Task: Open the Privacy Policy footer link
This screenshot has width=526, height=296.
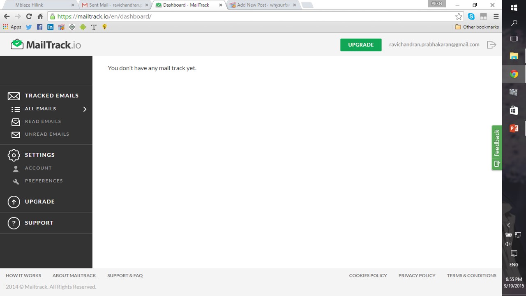Action: [x=417, y=276]
